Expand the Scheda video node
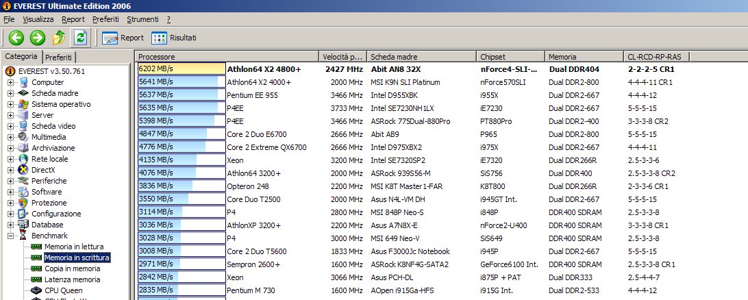Viewport: 748px width, 300px height. [x=10, y=127]
